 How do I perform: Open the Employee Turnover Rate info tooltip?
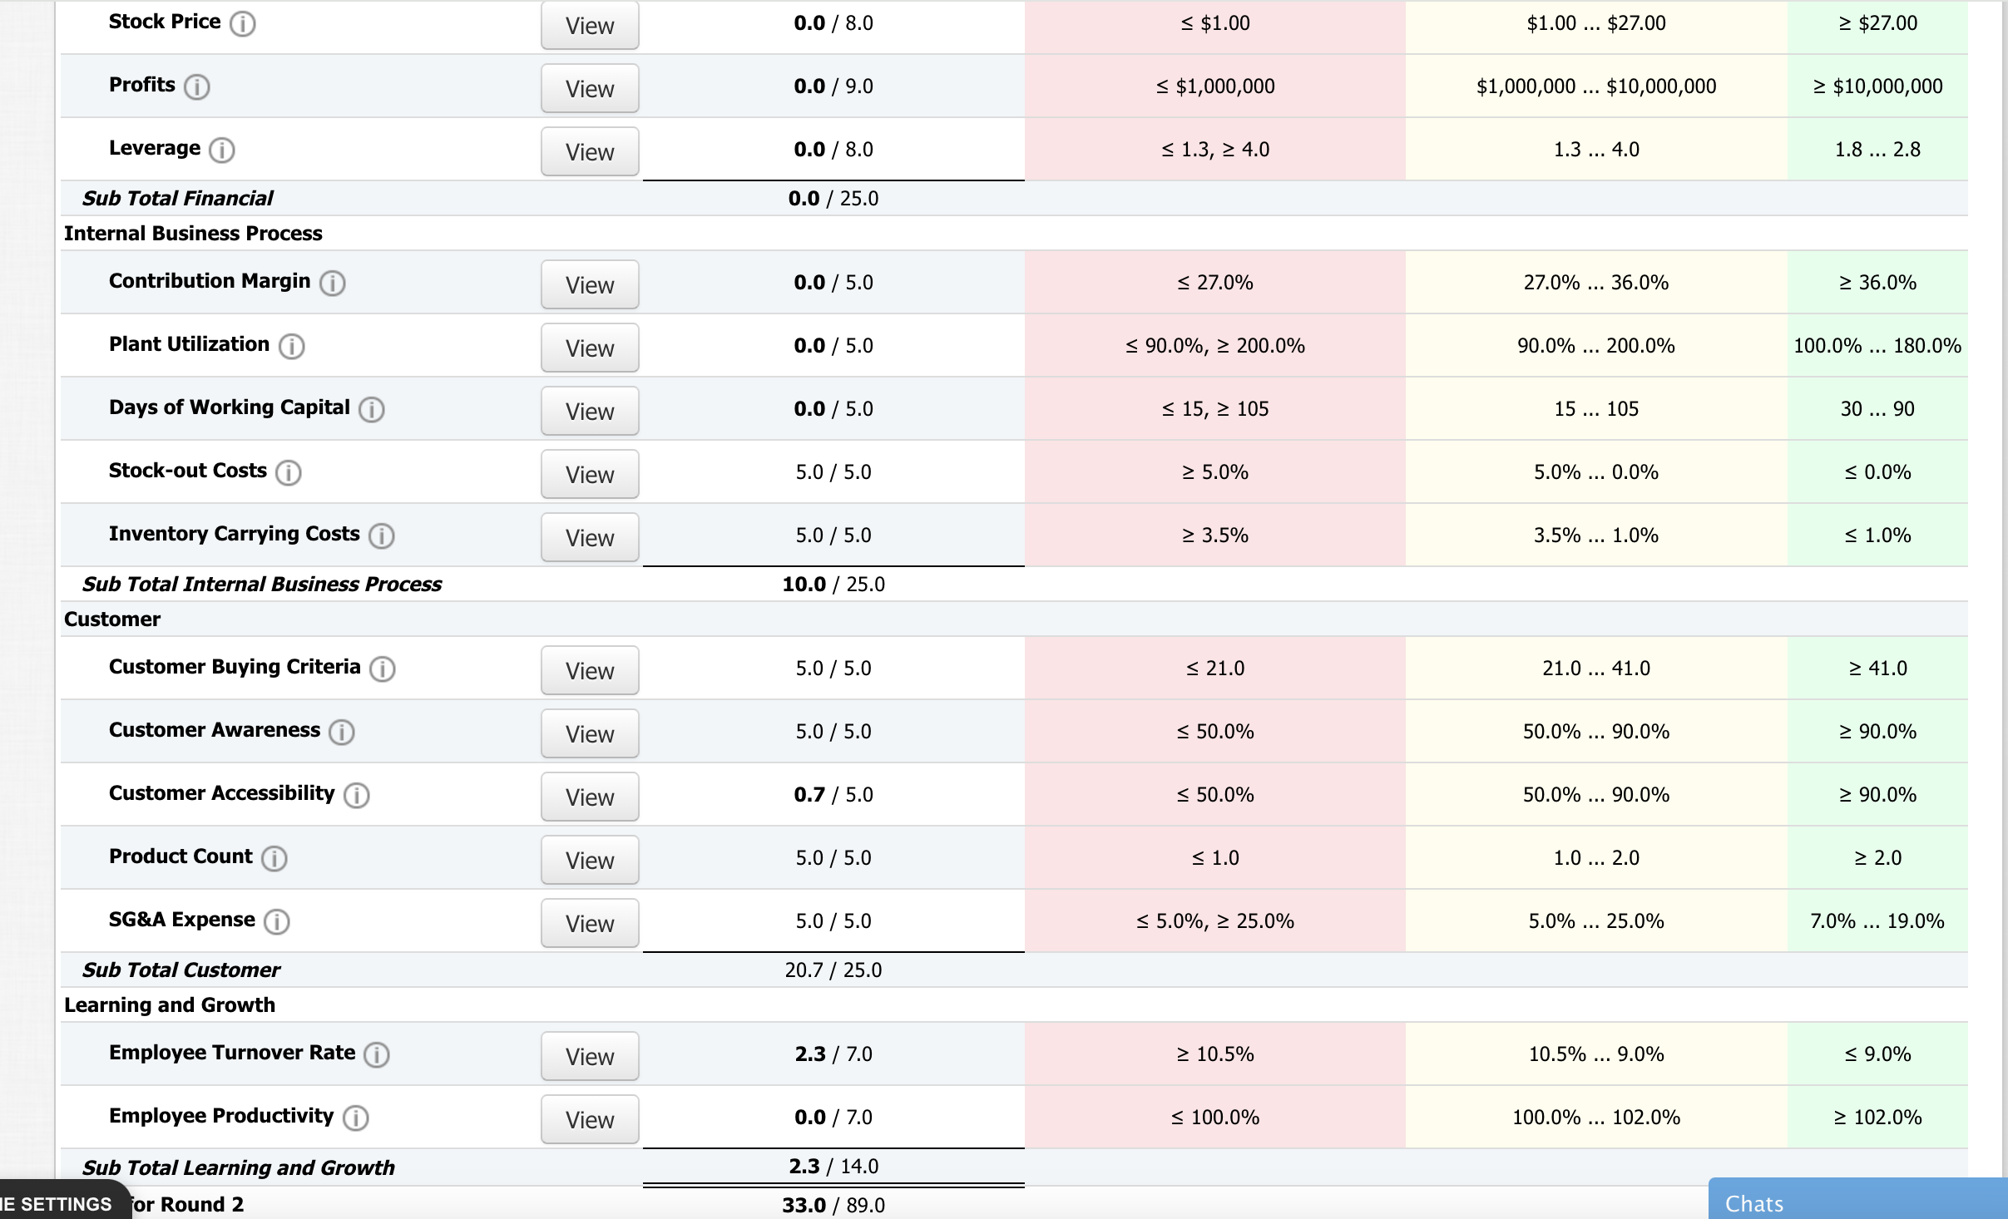(376, 1054)
